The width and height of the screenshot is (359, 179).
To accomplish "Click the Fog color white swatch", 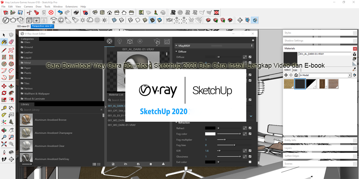I will point(210,134).
